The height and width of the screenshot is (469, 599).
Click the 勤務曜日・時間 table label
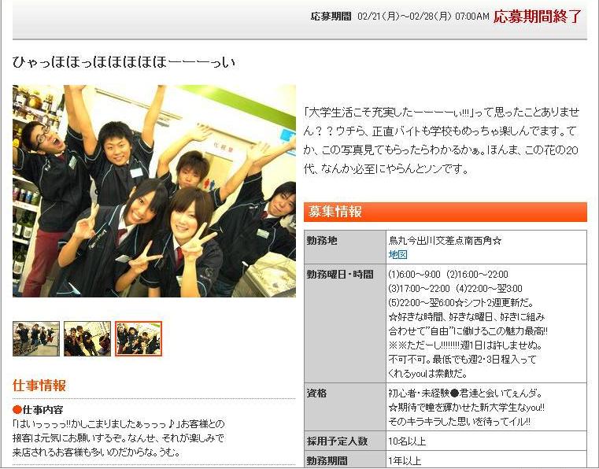pyautogui.click(x=340, y=274)
